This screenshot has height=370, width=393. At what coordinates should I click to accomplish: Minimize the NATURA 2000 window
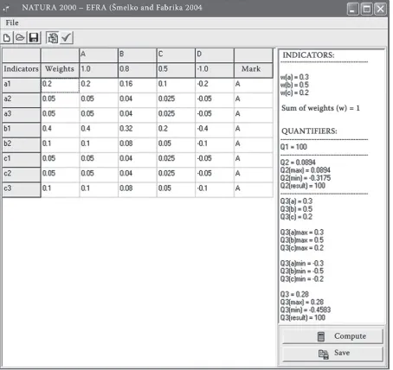[353, 9]
